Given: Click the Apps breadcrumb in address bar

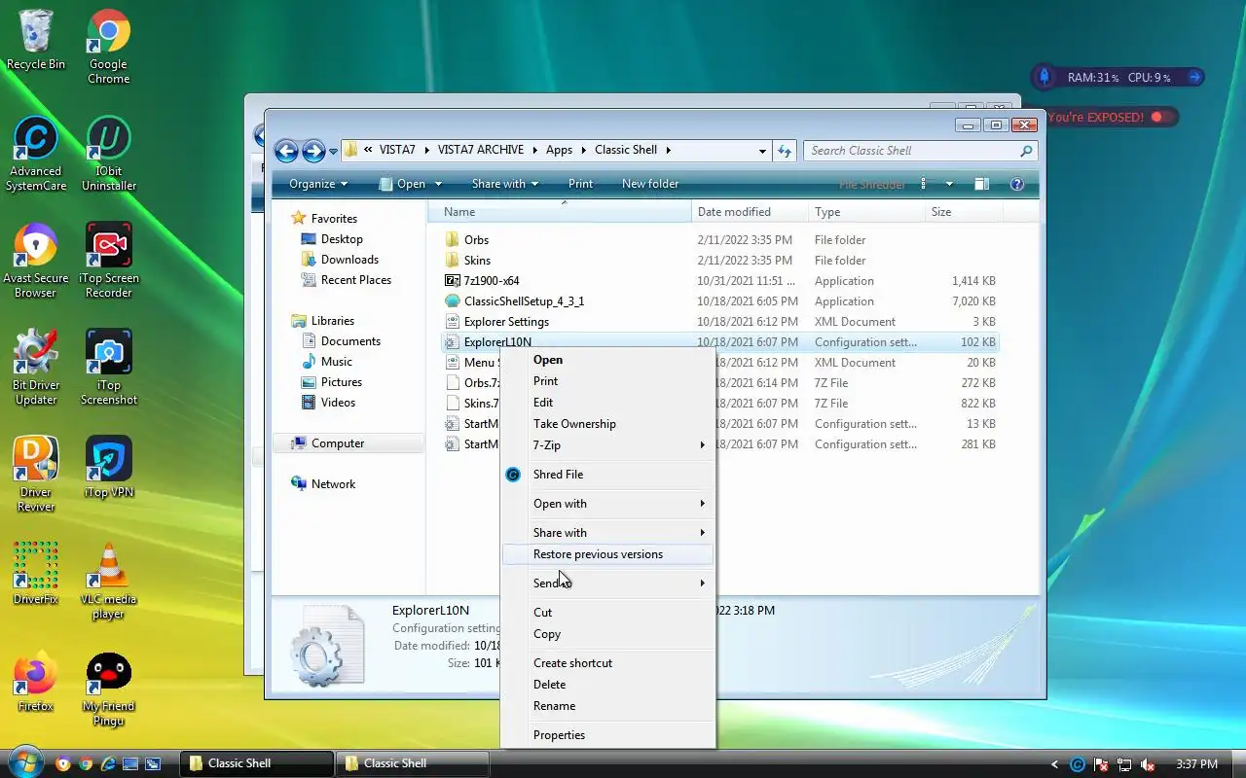Looking at the screenshot, I should click(x=559, y=150).
